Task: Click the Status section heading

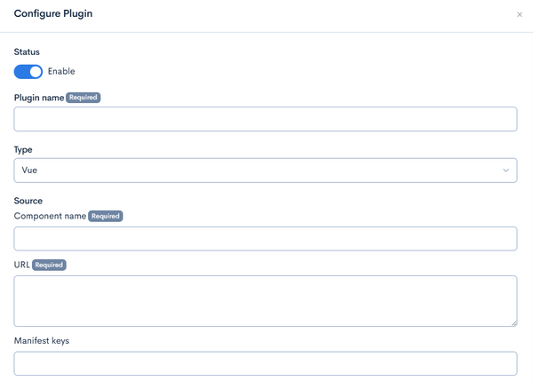Action: (27, 52)
